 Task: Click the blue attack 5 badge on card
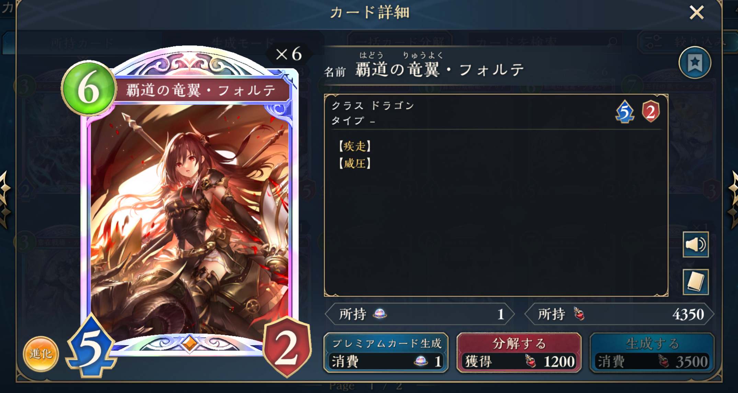pyautogui.click(x=91, y=347)
